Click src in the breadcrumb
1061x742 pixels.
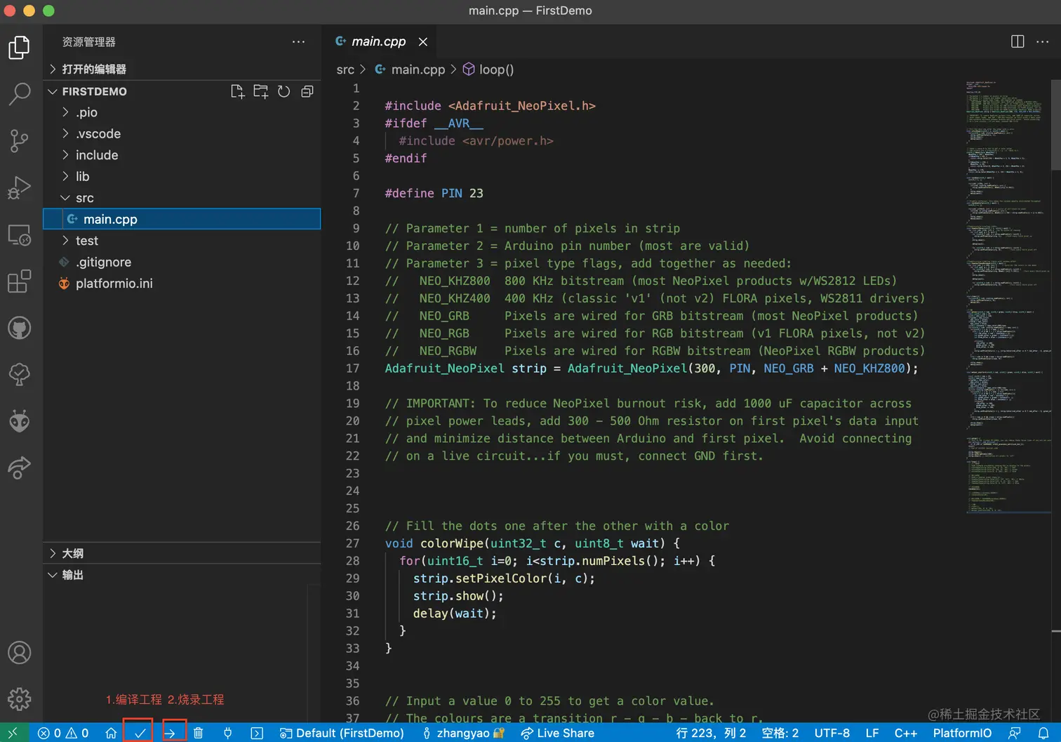[x=345, y=69]
